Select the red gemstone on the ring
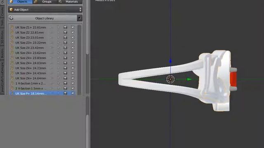Image resolution: width=264 pixels, height=148 pixels. [233, 79]
